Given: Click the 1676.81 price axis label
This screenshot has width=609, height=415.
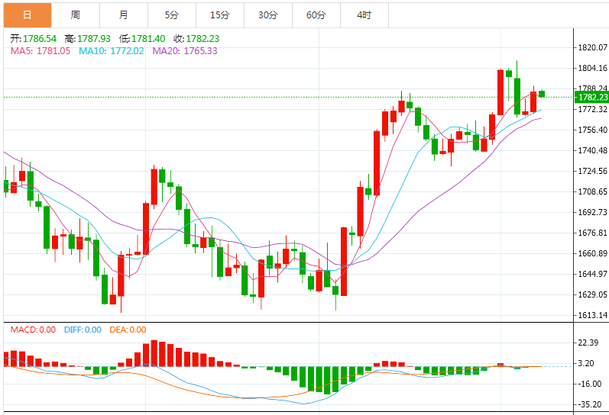Looking at the screenshot, I should [x=593, y=233].
